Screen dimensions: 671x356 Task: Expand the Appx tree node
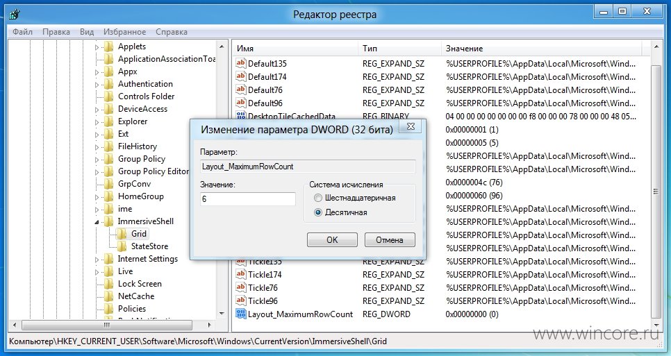(x=97, y=72)
